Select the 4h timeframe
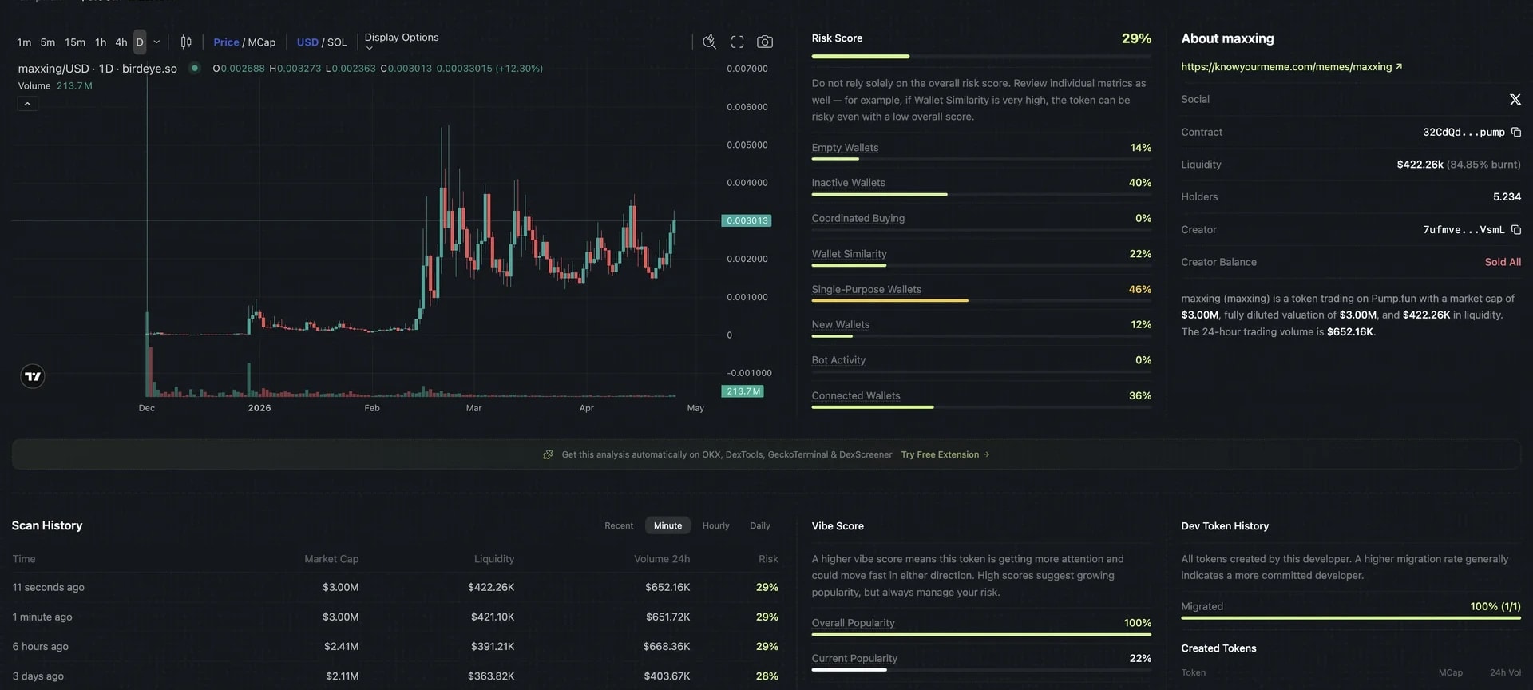1533x690 pixels. pos(121,42)
